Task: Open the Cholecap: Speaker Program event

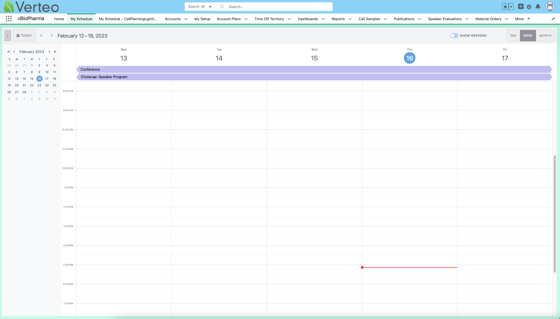Action: point(104,77)
